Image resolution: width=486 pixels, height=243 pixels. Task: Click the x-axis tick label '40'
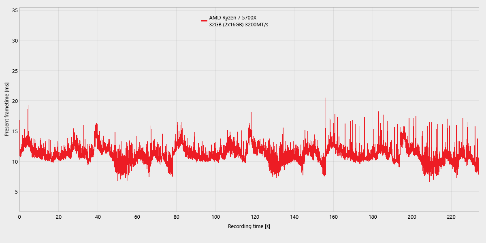pos(98,217)
